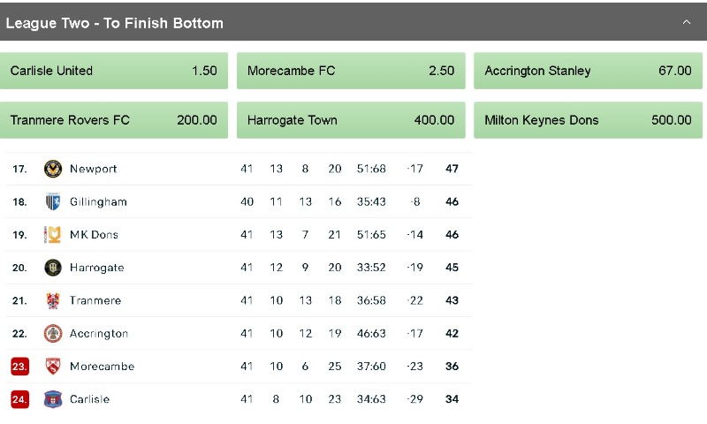Click the Tranmere club crest icon
This screenshot has width=707, height=424.
pyautogui.click(x=53, y=300)
